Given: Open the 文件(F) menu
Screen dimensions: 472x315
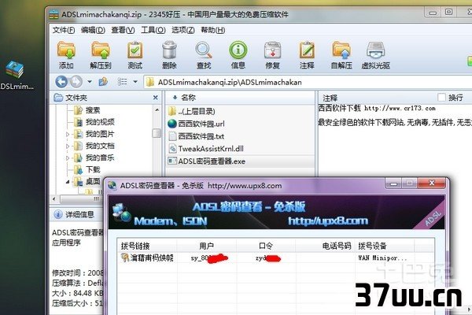Looking at the screenshot, I should tap(64, 30).
